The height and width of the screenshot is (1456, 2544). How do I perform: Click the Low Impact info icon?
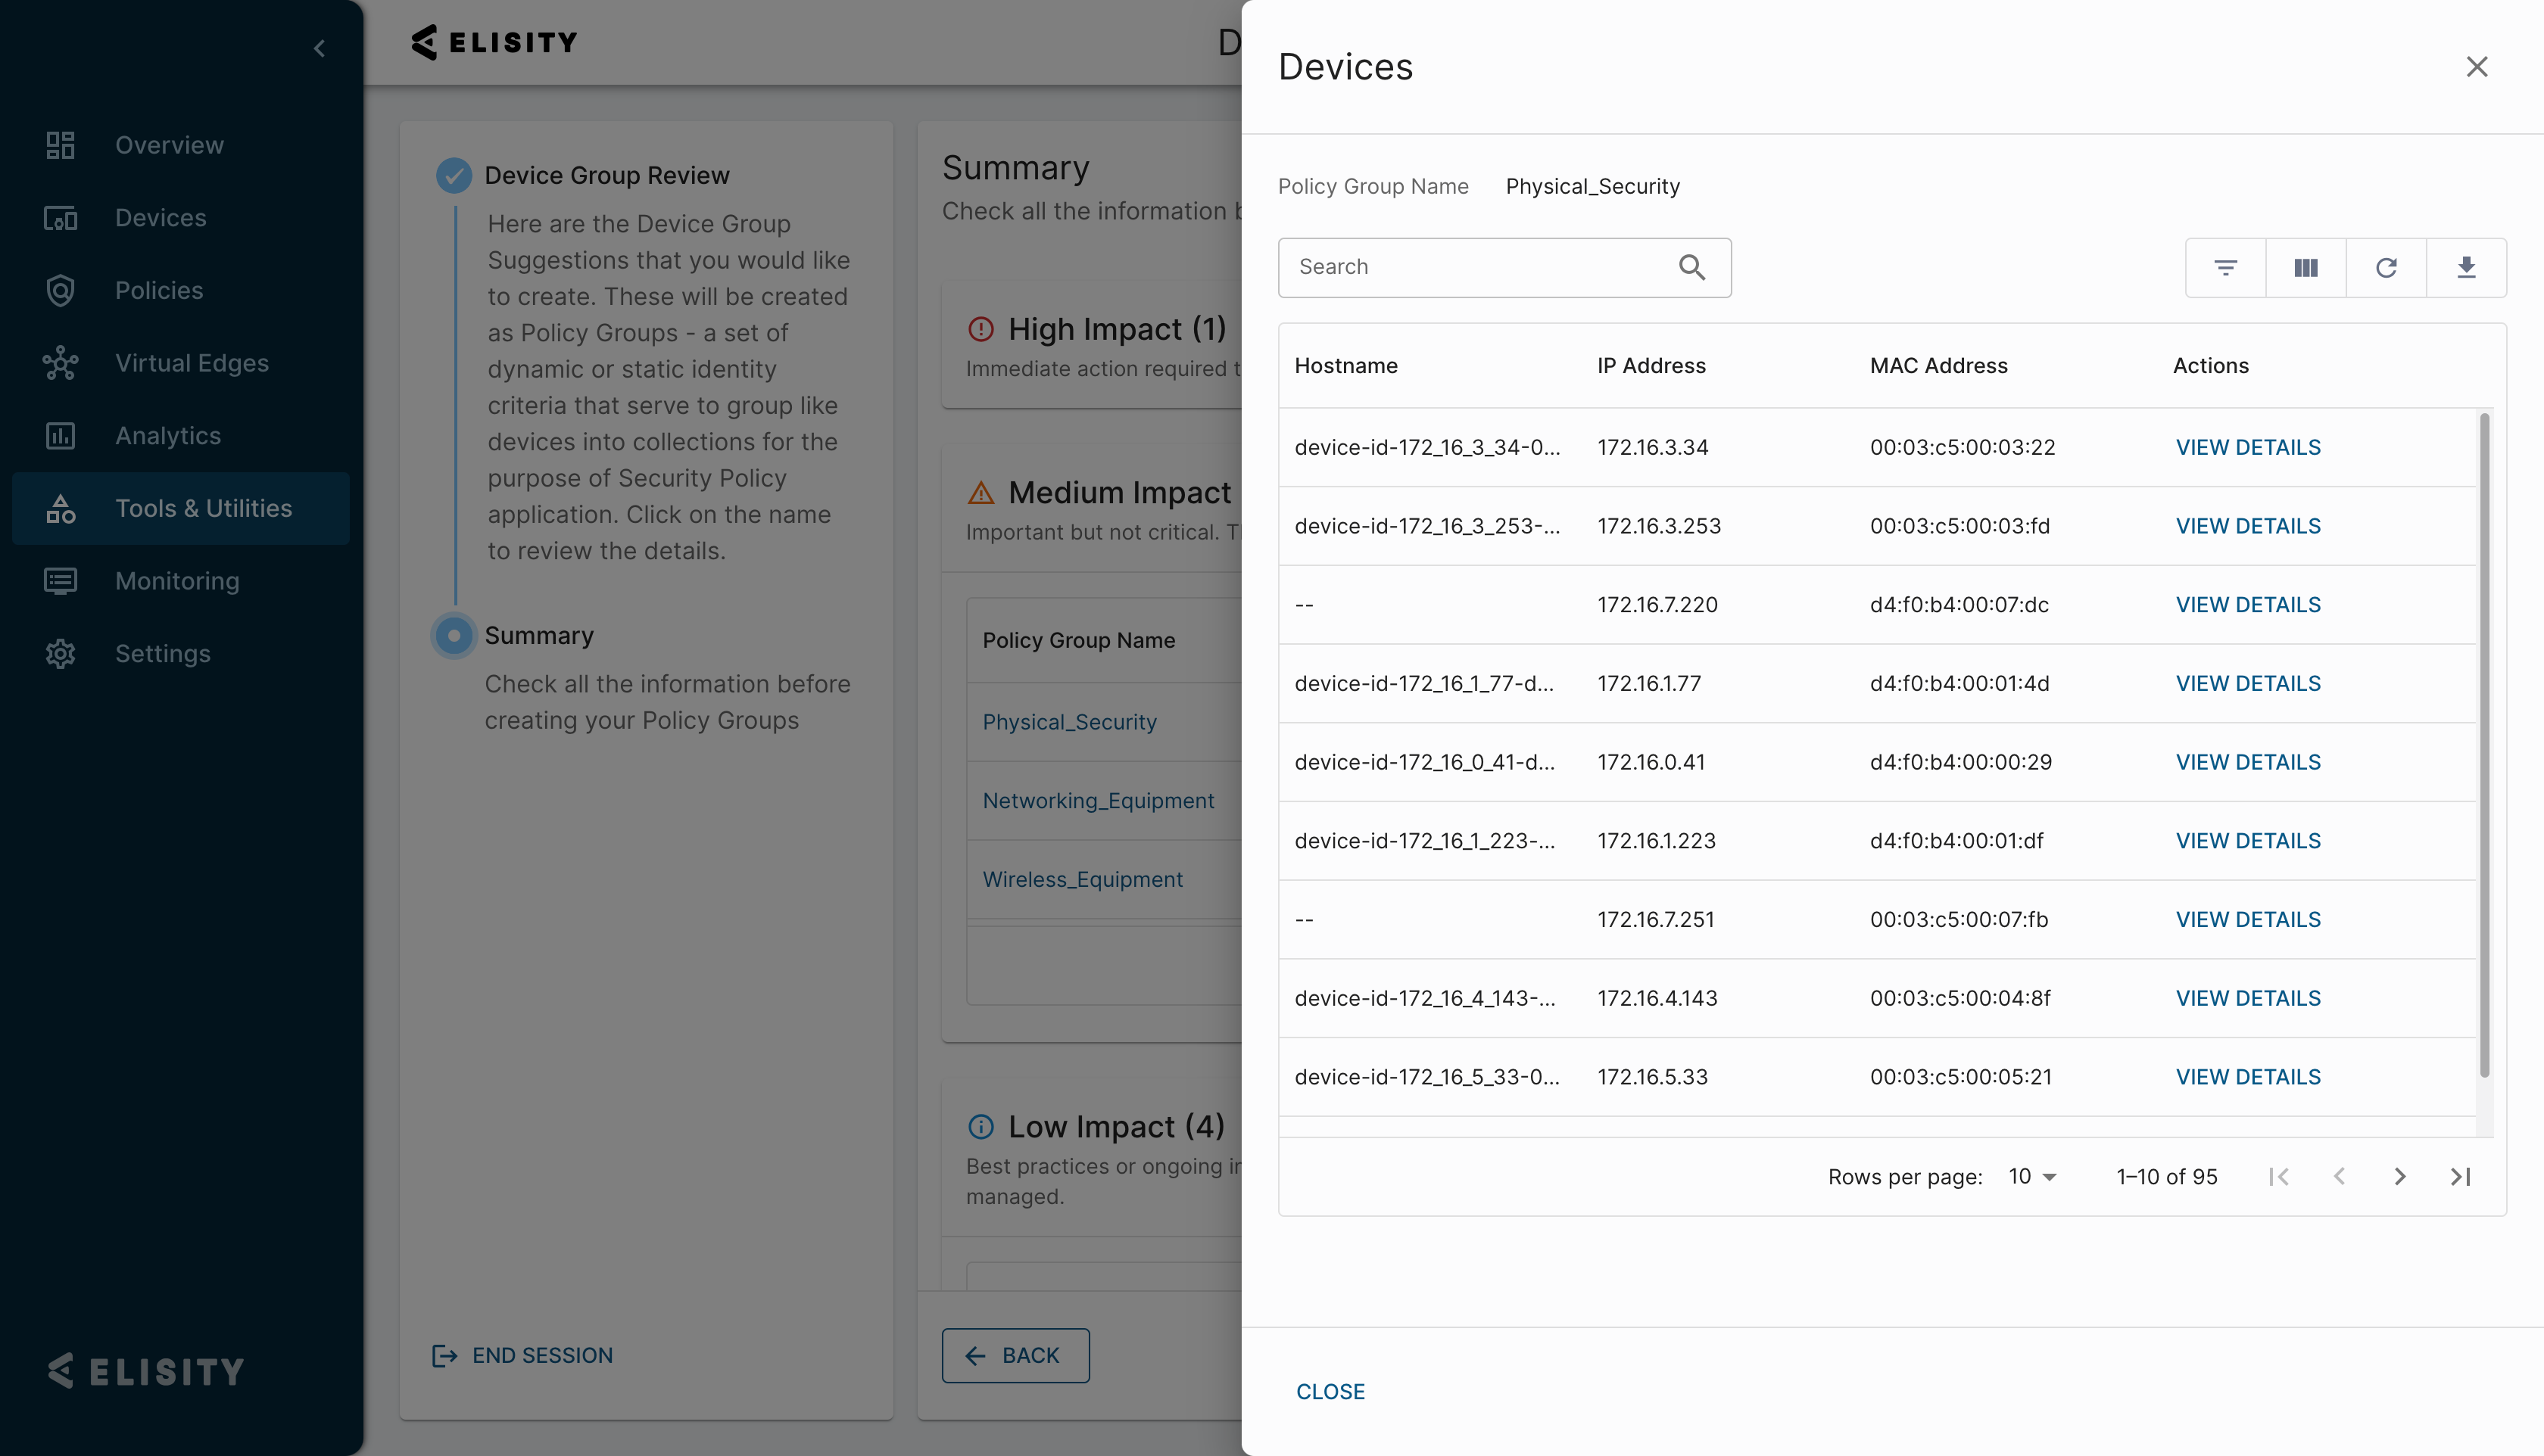click(x=980, y=1127)
